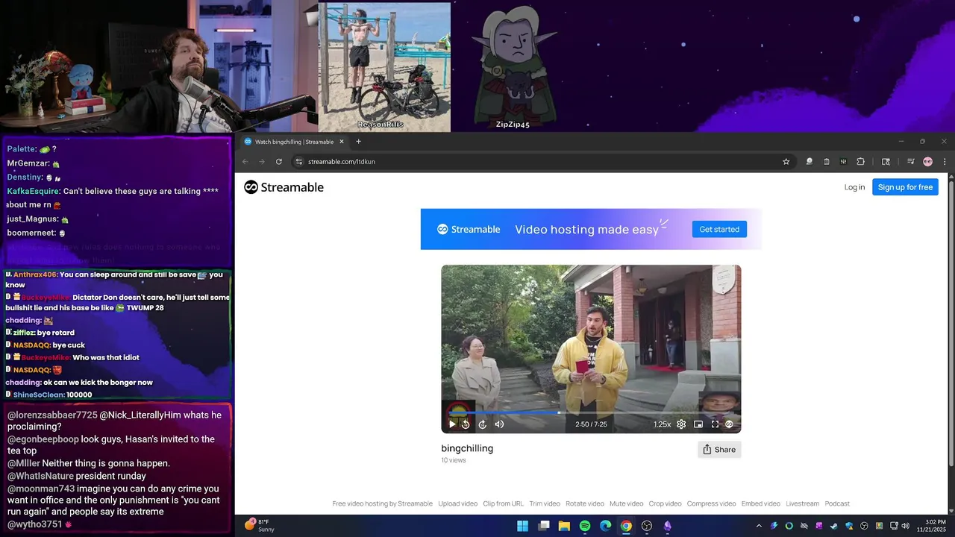Open the Streamable home logo
Viewport: 955px width, 537px height.
pyautogui.click(x=284, y=187)
